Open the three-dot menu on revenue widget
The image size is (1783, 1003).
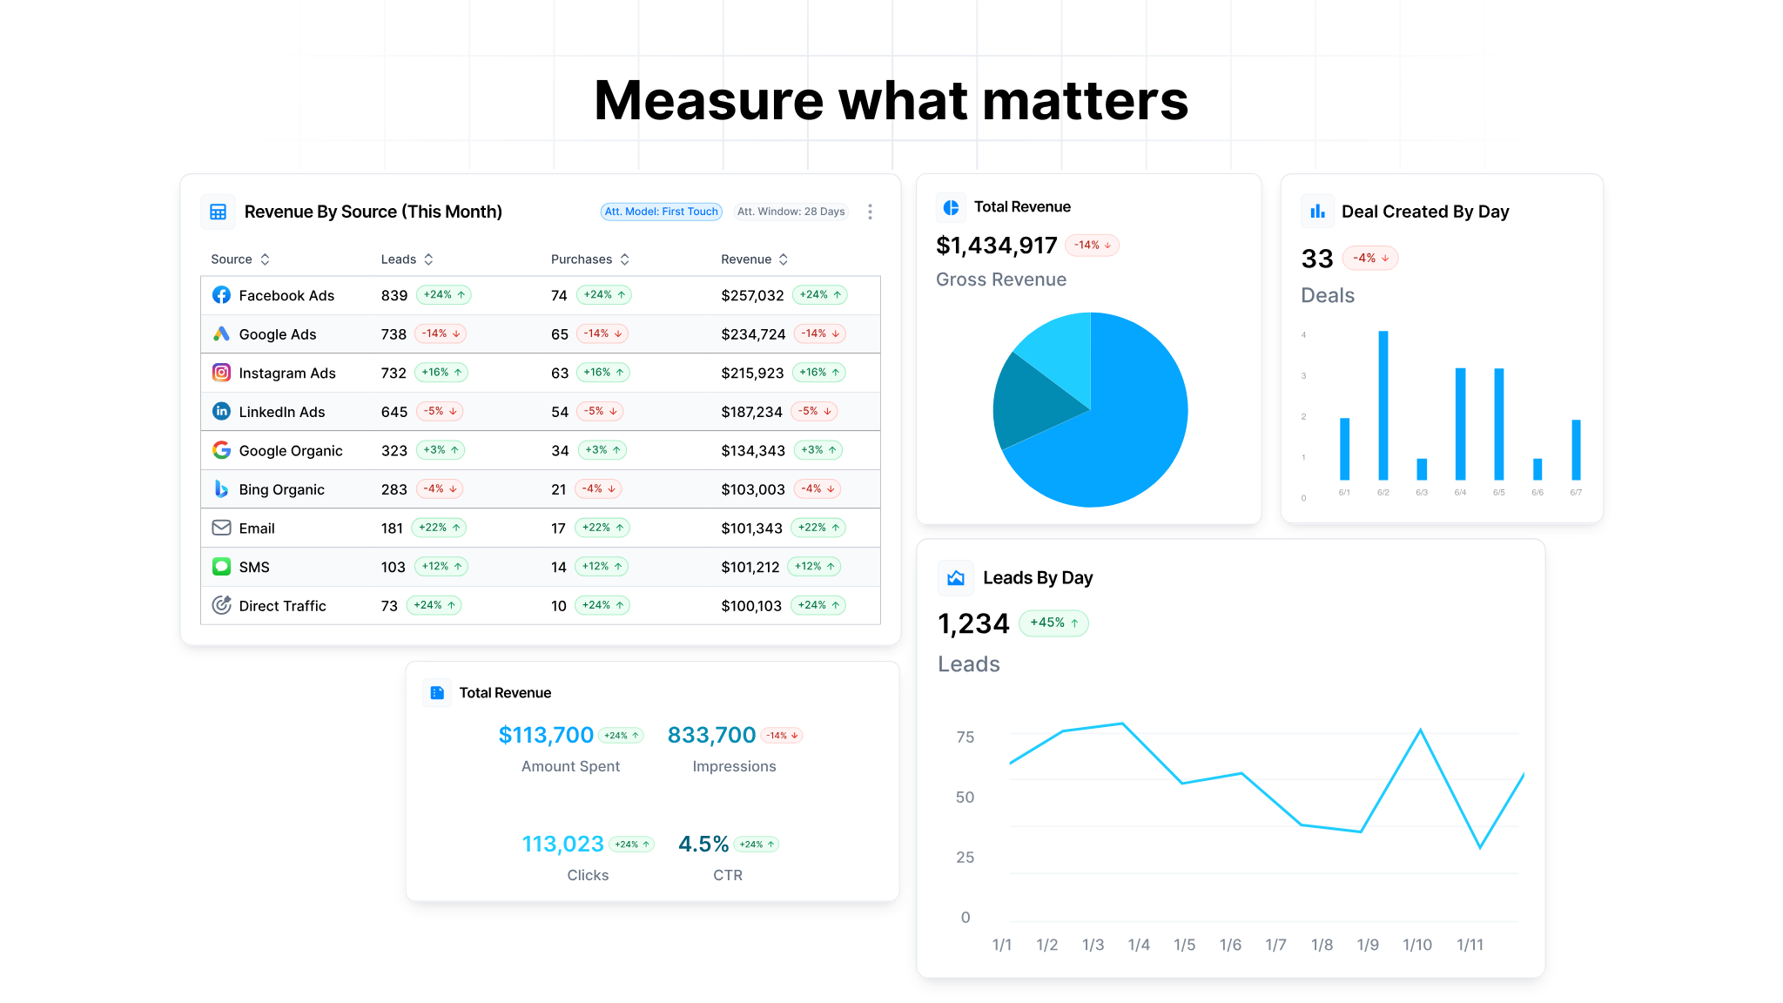pyautogui.click(x=870, y=212)
